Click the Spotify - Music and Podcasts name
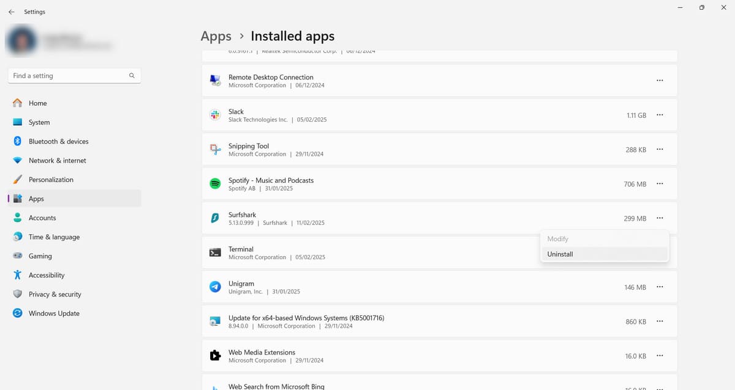 click(x=271, y=180)
